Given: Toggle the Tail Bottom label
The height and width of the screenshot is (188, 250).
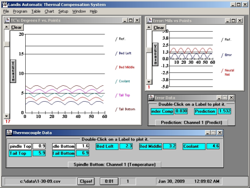Looking at the screenshot, I should pos(64,153).
